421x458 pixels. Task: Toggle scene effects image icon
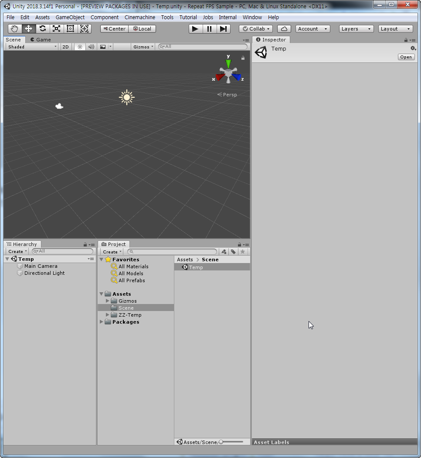(103, 47)
